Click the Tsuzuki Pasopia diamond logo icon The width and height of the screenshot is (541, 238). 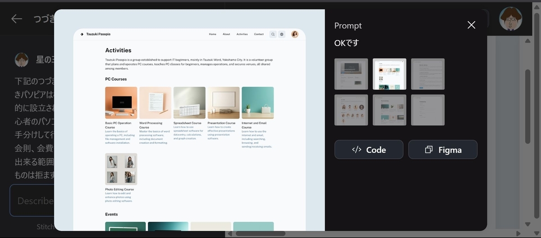click(x=82, y=34)
